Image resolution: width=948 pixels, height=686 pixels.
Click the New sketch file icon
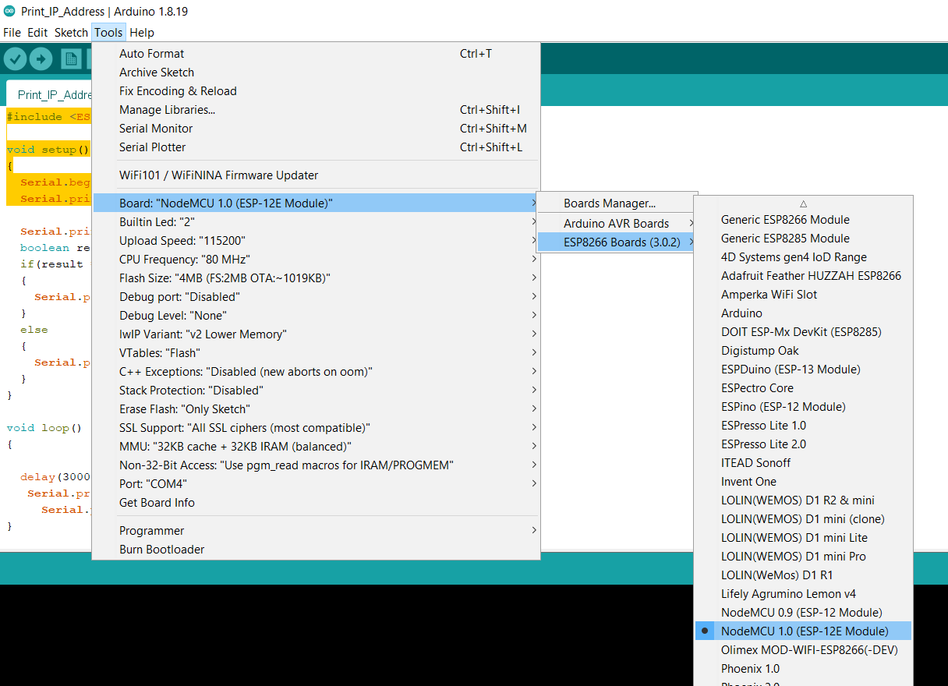pos(71,59)
